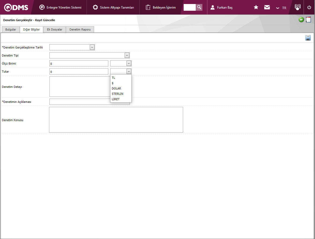
Task: Click the search magnifier button
Action: [199, 7]
